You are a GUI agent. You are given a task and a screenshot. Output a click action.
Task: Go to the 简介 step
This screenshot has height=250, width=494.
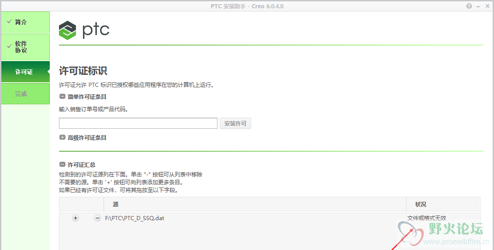[x=25, y=22]
